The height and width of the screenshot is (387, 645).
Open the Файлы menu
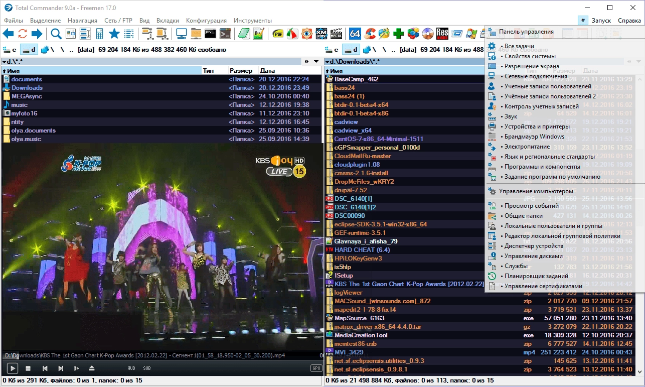pyautogui.click(x=14, y=21)
